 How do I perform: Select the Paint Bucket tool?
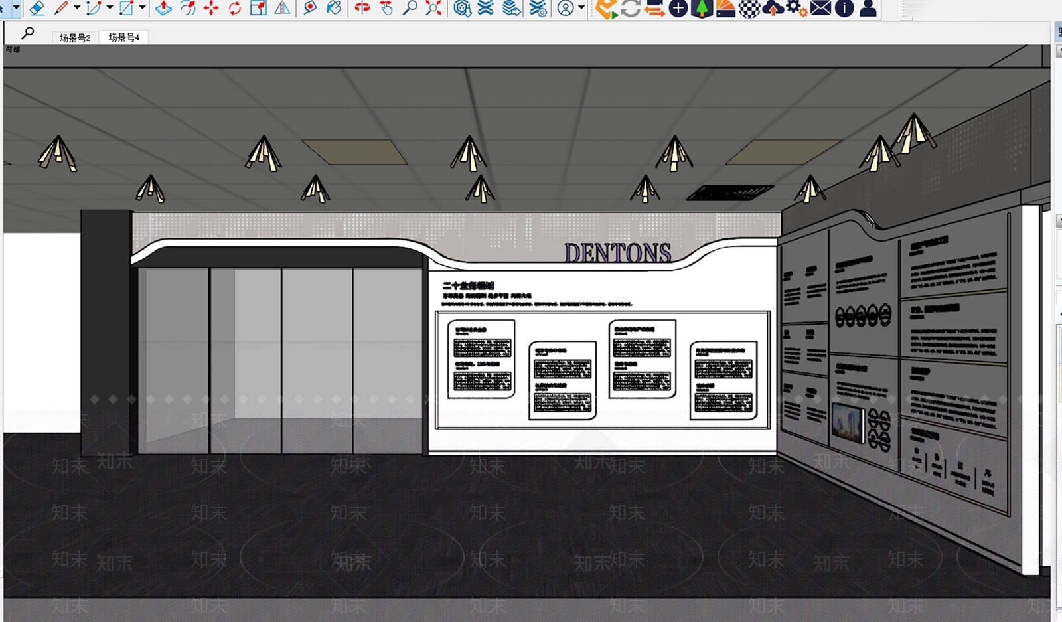pyautogui.click(x=334, y=8)
